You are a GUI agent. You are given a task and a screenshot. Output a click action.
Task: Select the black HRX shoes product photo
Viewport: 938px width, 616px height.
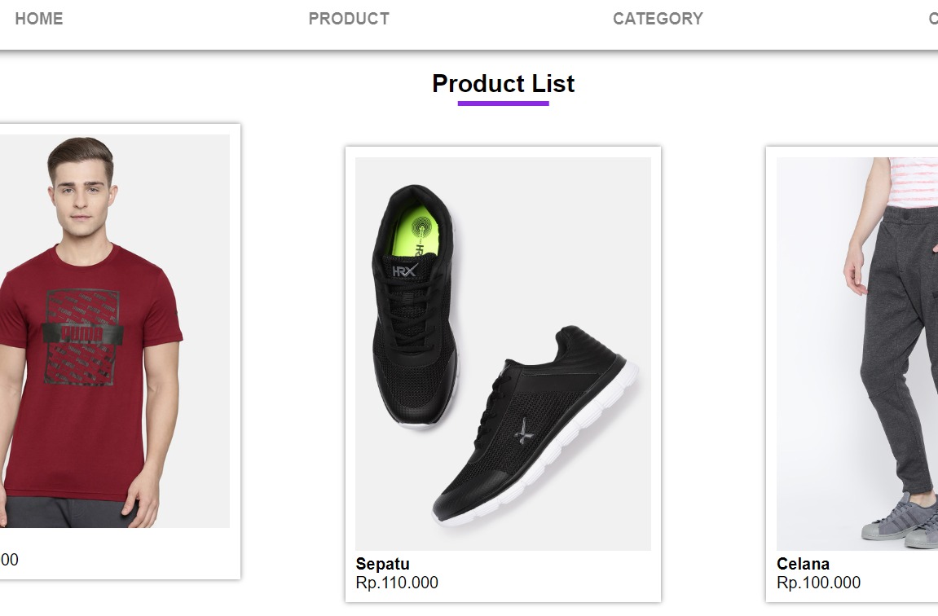click(x=503, y=354)
